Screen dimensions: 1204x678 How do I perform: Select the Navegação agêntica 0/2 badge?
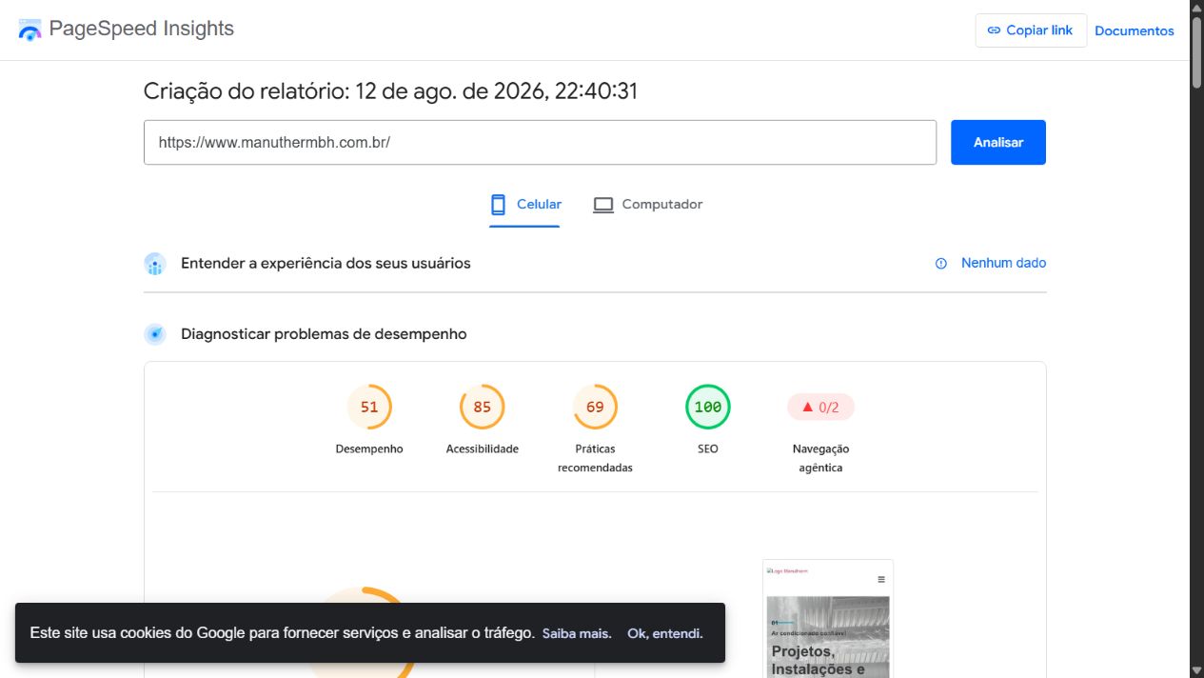[x=820, y=407]
